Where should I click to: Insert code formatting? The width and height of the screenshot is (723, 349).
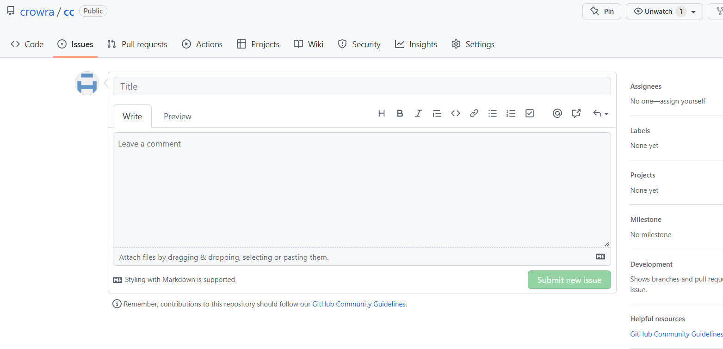(x=456, y=113)
